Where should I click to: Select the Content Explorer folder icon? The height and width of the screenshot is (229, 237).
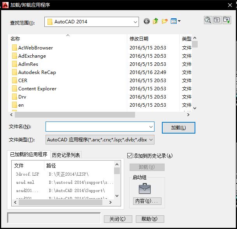14,88
